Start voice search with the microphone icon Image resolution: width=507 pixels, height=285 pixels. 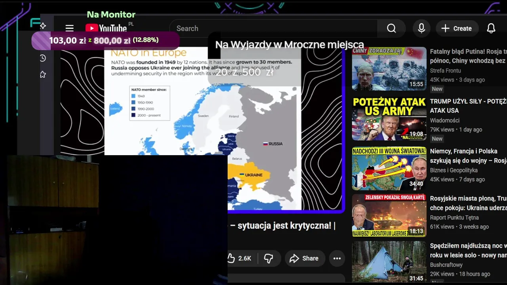421,28
